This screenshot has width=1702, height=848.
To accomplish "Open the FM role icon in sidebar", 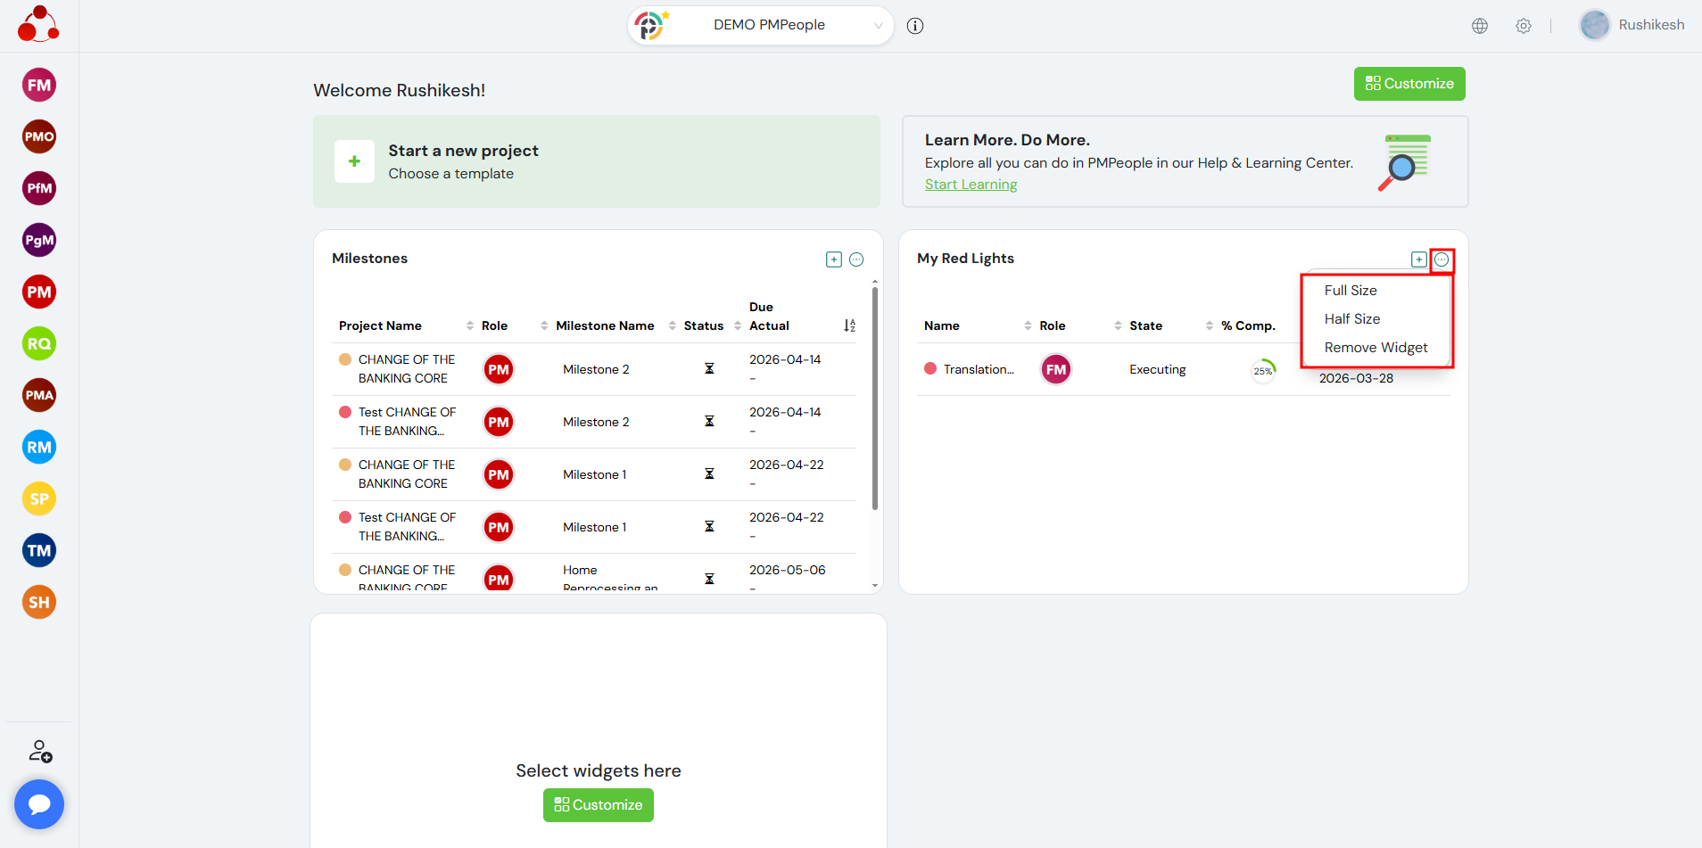I will [x=39, y=86].
